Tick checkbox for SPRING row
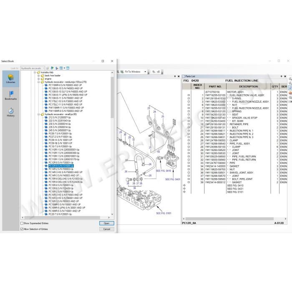Screen dimensions: 292x292 coord(189,111)
